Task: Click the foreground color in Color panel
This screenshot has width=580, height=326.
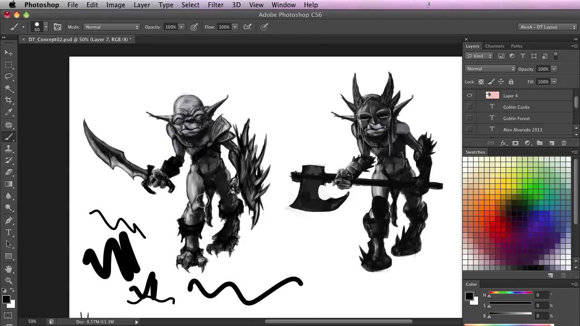Action: click(469, 296)
